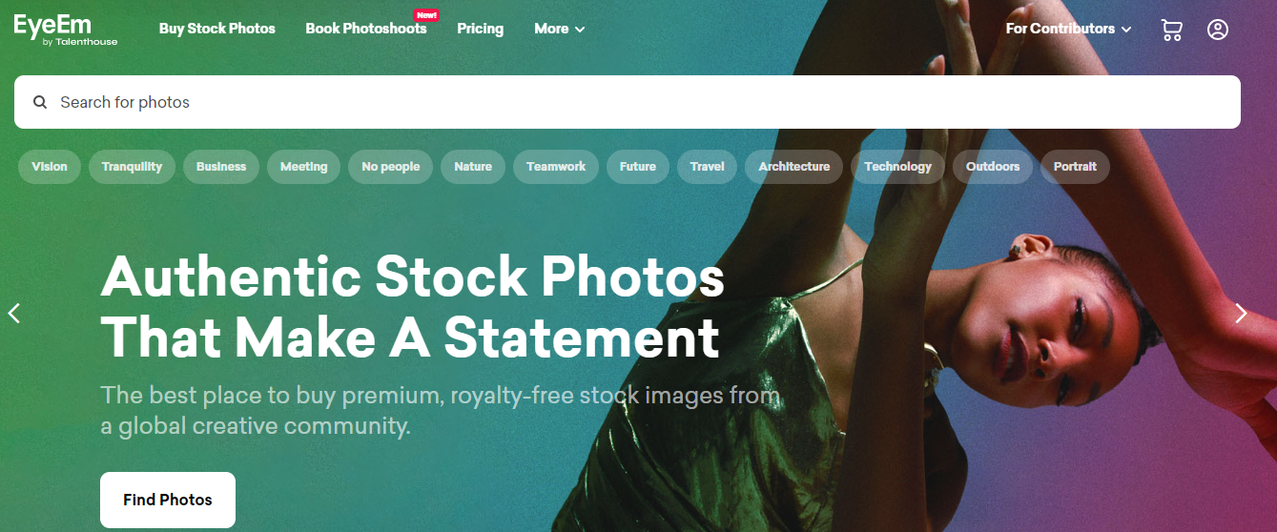Select the Architecture tag chip
This screenshot has height=532, width=1277.
pyautogui.click(x=794, y=167)
